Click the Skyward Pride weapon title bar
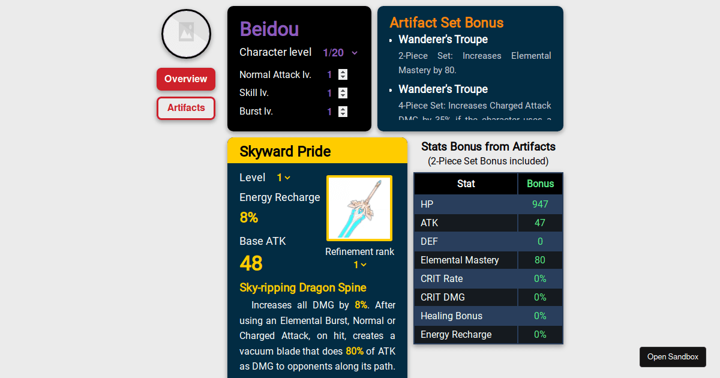 click(317, 151)
